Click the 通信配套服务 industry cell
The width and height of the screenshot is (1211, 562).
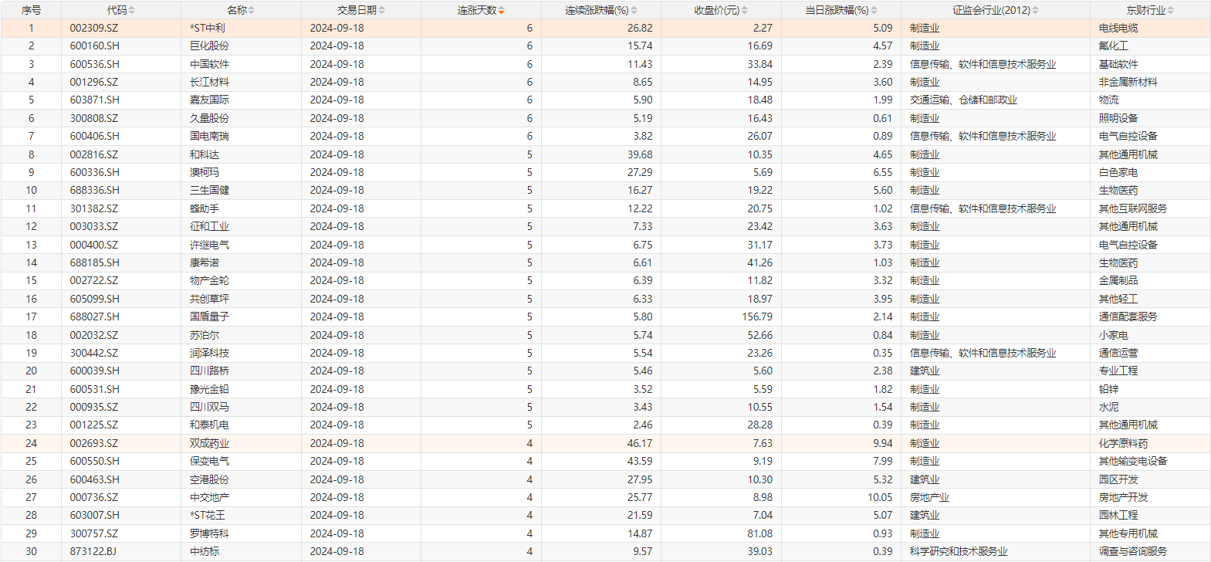point(1128,317)
